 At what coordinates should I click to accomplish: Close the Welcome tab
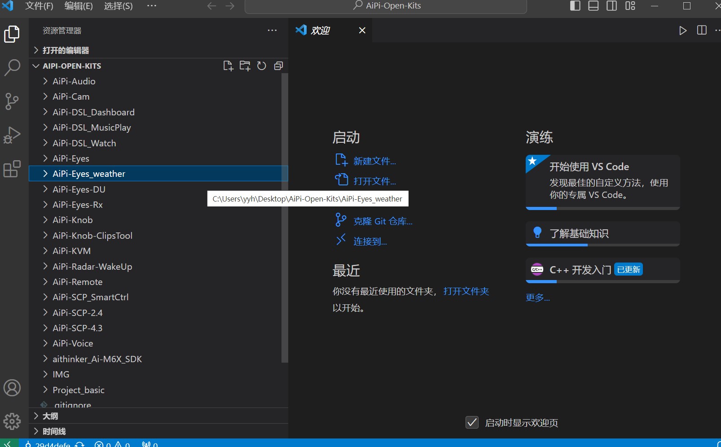(362, 31)
